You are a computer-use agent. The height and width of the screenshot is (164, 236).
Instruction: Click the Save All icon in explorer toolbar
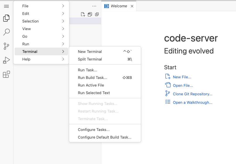[x=90, y=14]
